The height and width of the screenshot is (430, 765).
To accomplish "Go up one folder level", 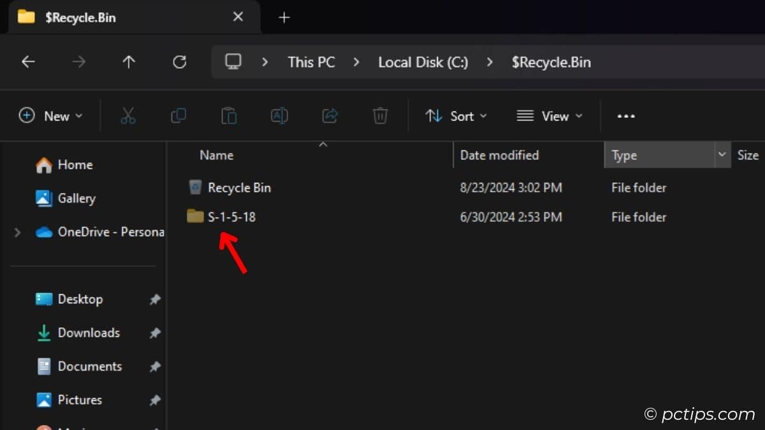I will 129,62.
